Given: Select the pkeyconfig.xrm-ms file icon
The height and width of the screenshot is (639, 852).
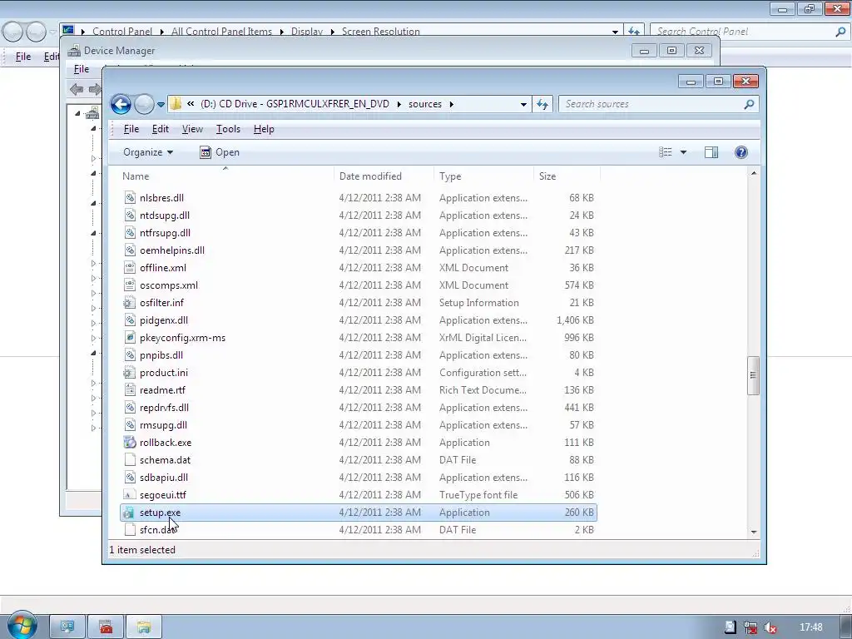Looking at the screenshot, I should point(129,338).
